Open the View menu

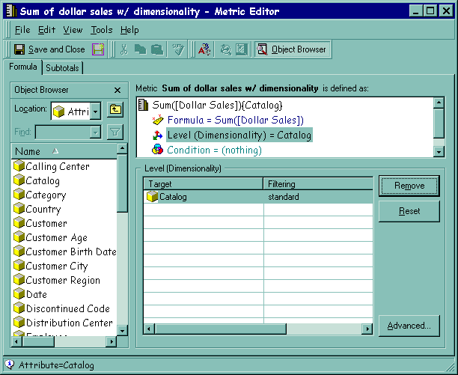click(73, 30)
